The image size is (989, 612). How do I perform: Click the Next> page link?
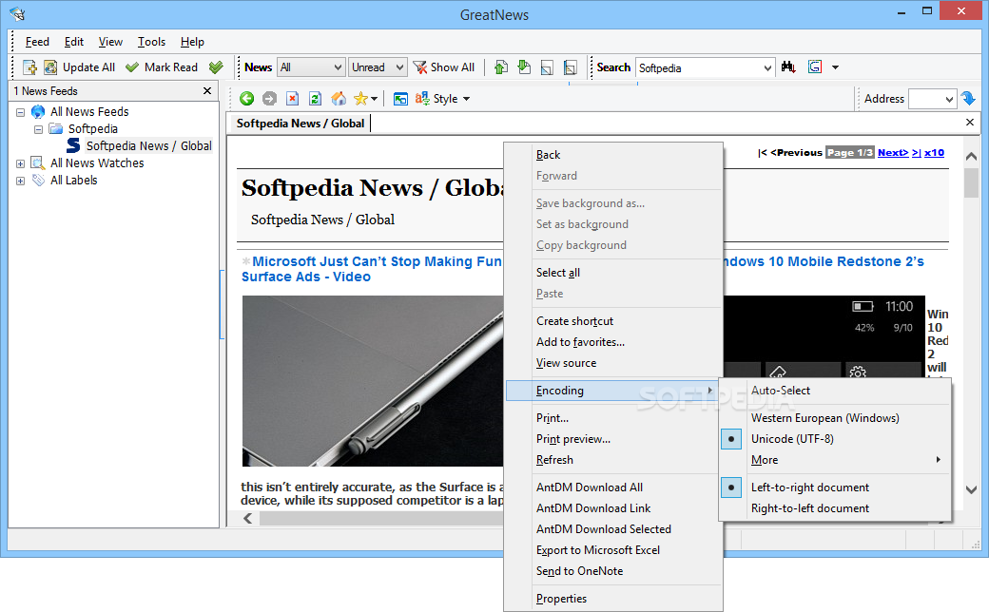pyautogui.click(x=893, y=153)
